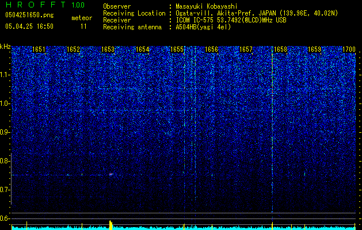Click the 1657 time marker

coord(246,49)
